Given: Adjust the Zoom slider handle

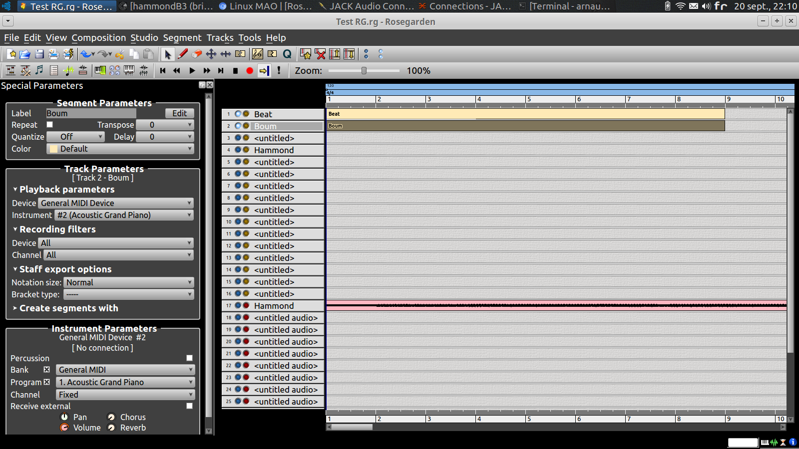Looking at the screenshot, I should (x=364, y=70).
